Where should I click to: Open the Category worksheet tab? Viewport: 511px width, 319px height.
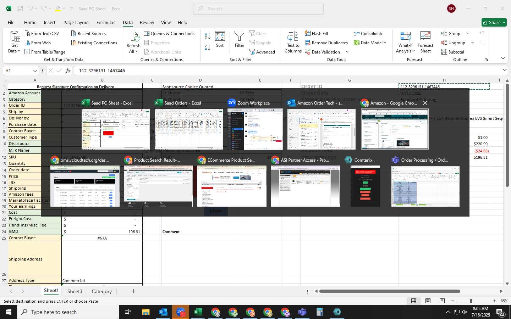click(x=102, y=291)
